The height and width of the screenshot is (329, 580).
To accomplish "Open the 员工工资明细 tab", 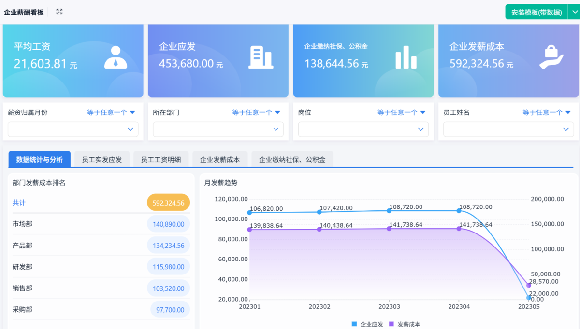I will [161, 159].
